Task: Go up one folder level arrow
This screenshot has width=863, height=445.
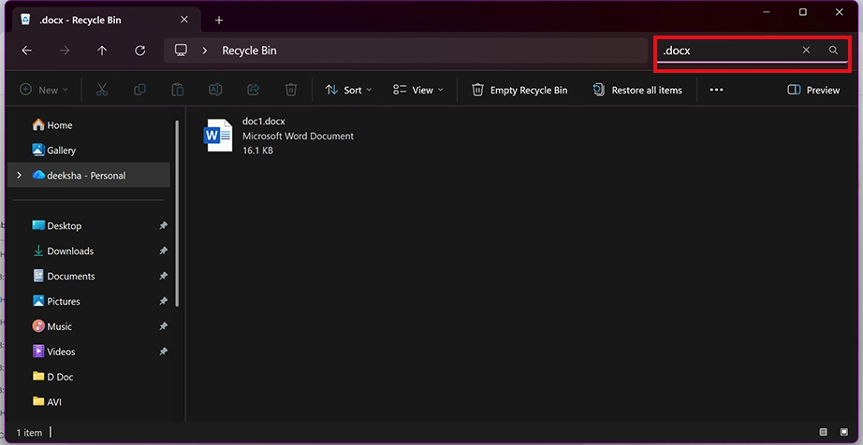Action: [x=102, y=50]
